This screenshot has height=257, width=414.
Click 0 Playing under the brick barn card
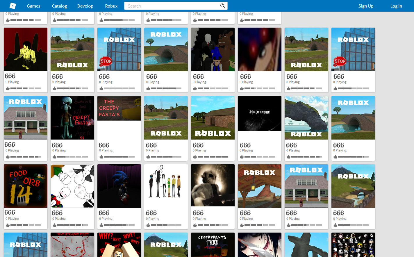(x=199, y=150)
